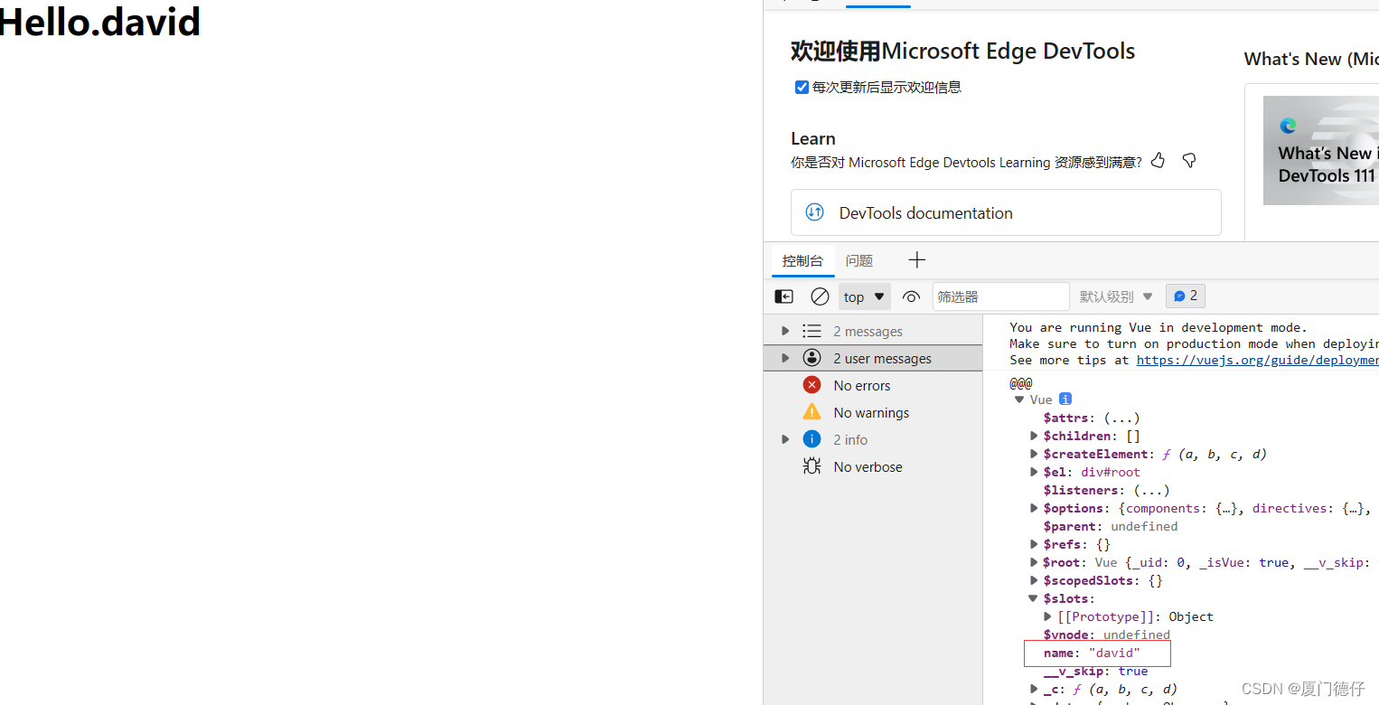Click the 欢迎使用Microsoft Edge DevTools title
Screen dimensions: 1379x705
pos(963,51)
